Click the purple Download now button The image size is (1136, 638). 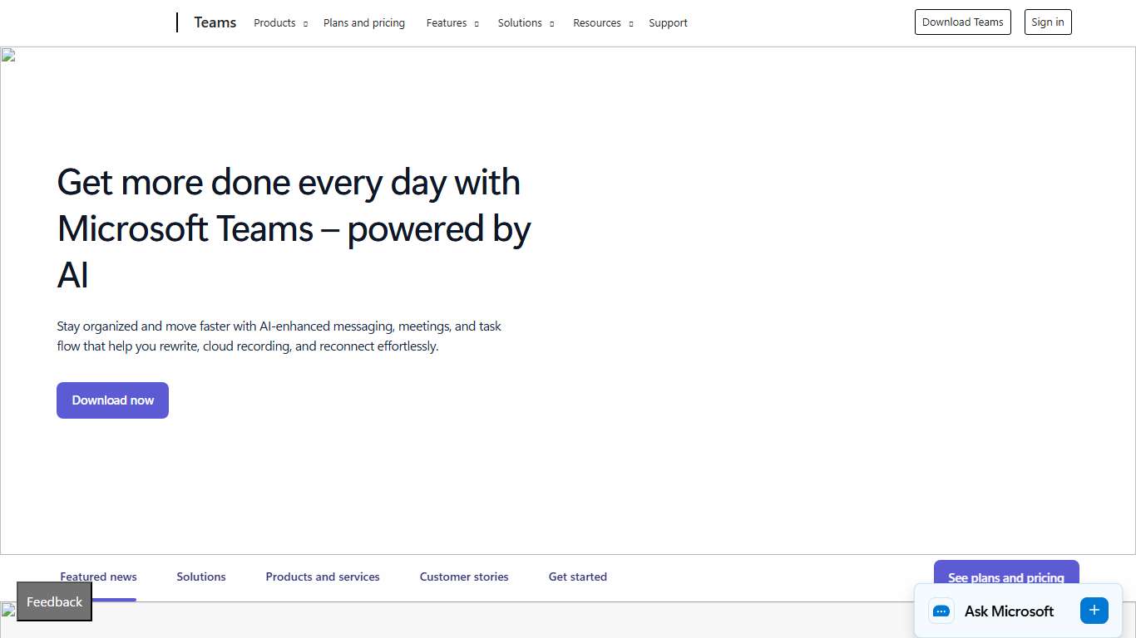[x=112, y=400]
